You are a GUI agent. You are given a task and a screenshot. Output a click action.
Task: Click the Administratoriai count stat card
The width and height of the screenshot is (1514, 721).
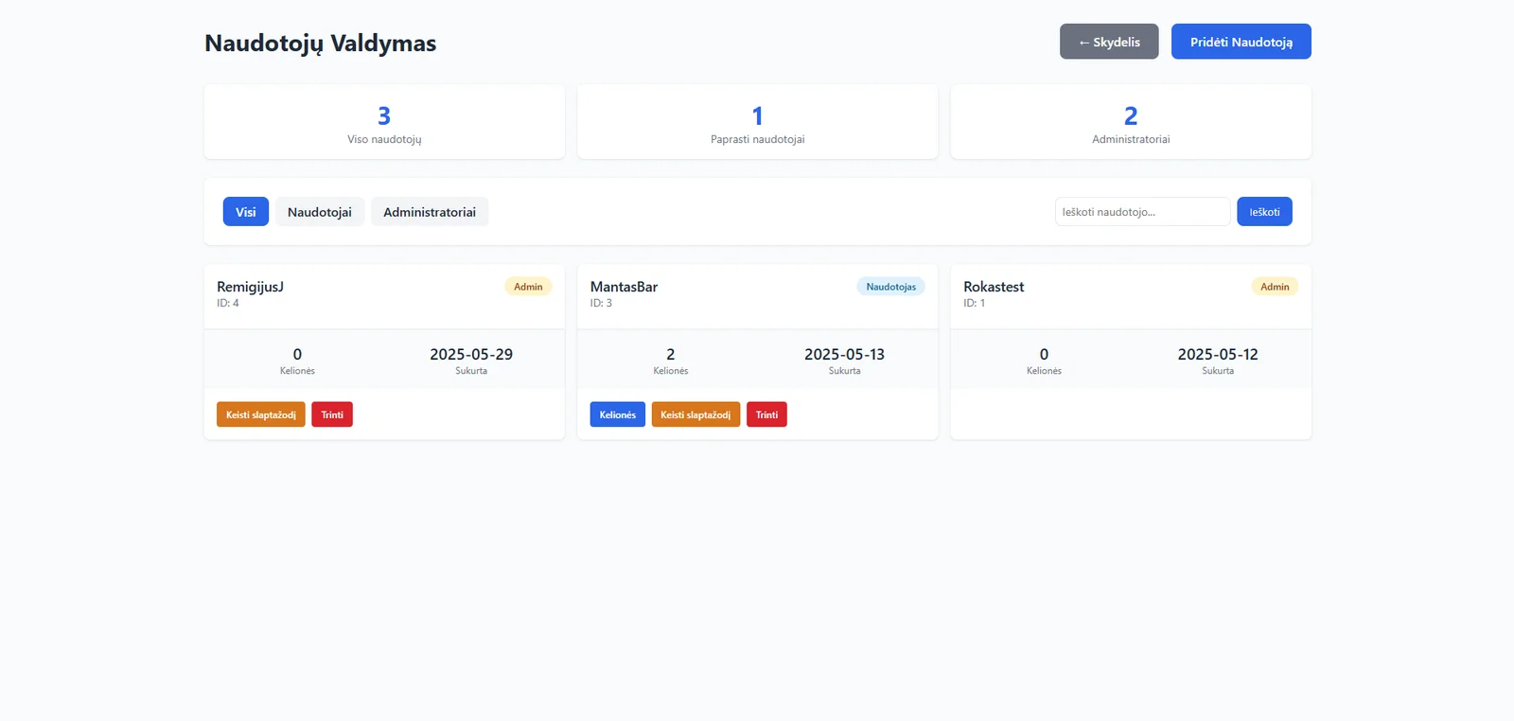click(1131, 122)
